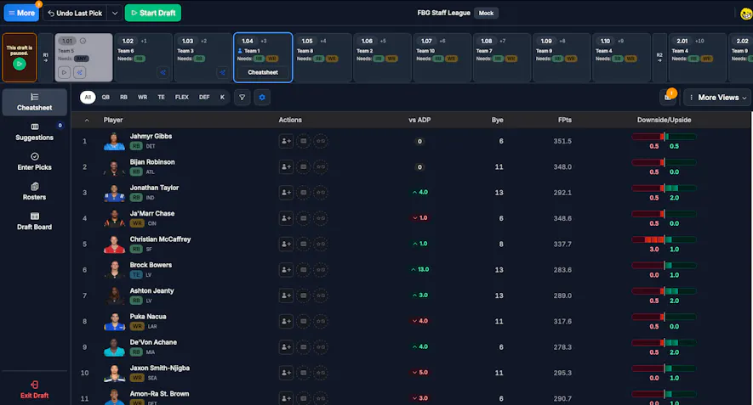Click Jahmyr Gibbs downside/upside bar
Screen dimensions: 753x405
pos(664,137)
